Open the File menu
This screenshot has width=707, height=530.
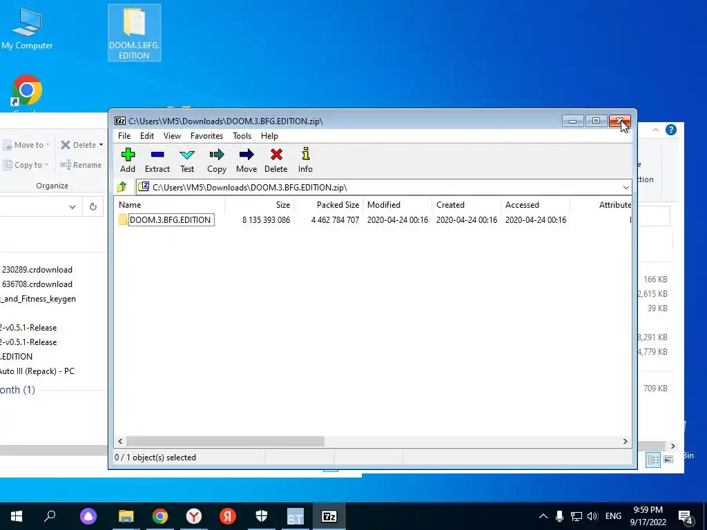coord(124,136)
